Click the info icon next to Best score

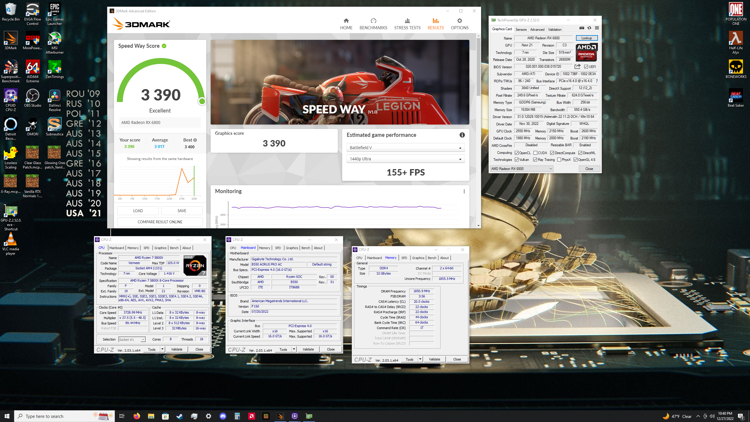pos(195,140)
